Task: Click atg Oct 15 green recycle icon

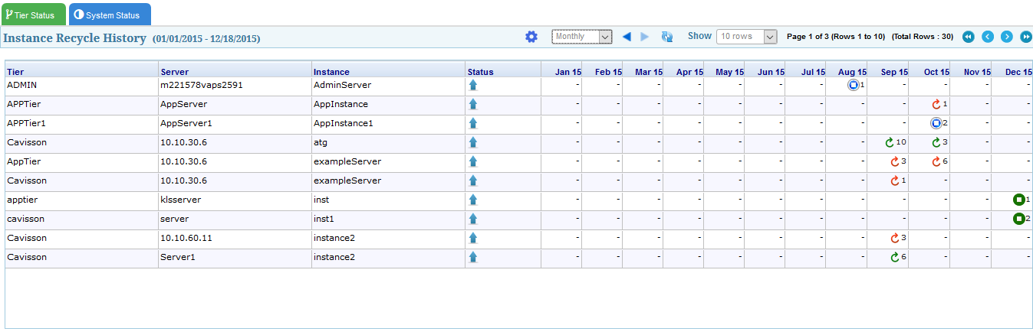Action: 936,142
